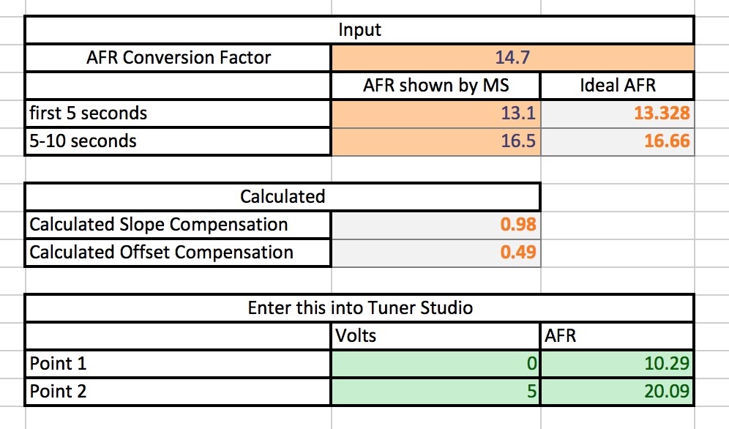Click the 13.1 AFR shown by MS cell
The width and height of the screenshot is (729, 429).
coord(435,113)
